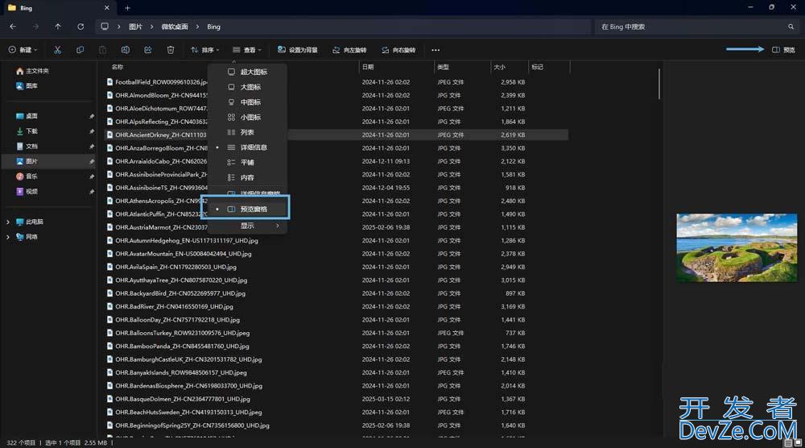The height and width of the screenshot is (448, 805).
Task: Open 文档 documents folder in sidebar
Action: 27,147
